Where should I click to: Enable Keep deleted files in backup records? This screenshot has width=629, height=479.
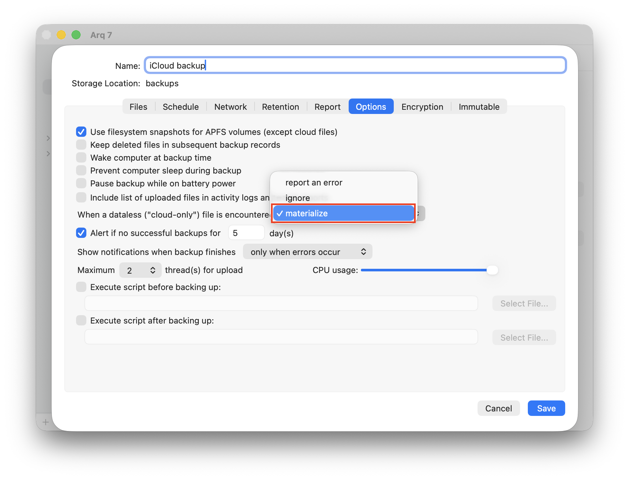coord(81,145)
